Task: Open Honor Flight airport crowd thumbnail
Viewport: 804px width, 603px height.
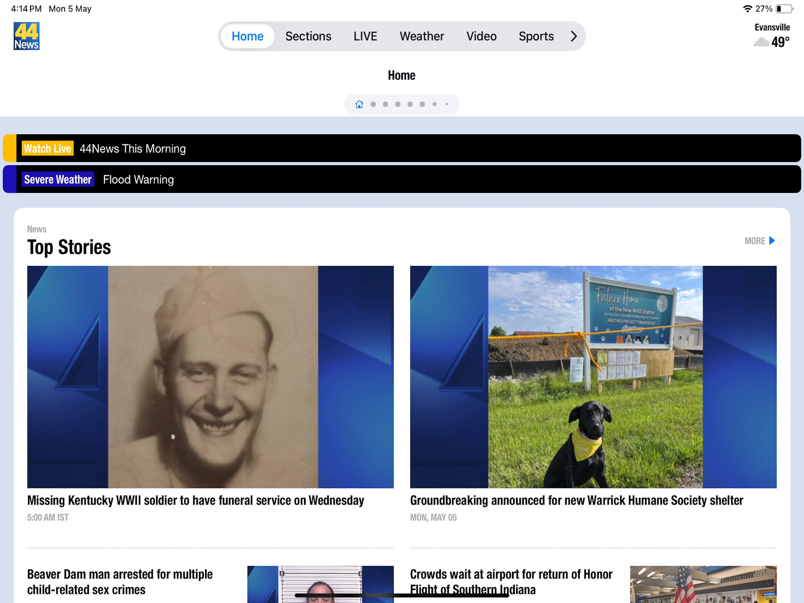Action: click(703, 584)
